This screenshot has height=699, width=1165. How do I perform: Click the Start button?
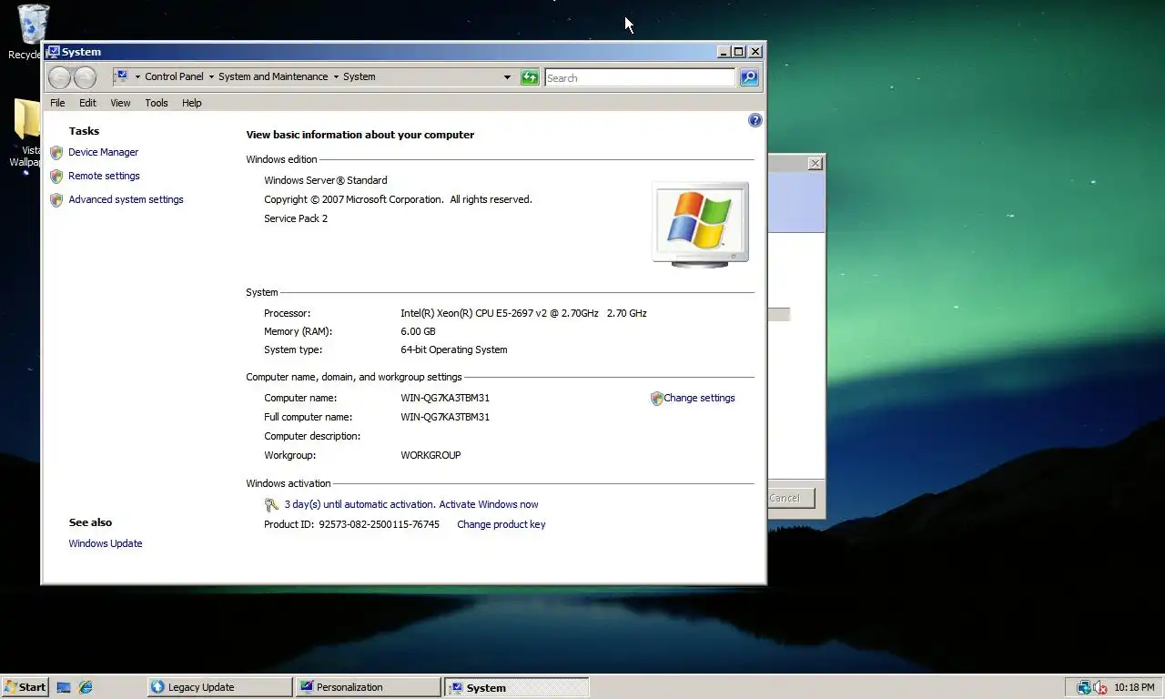click(x=25, y=687)
